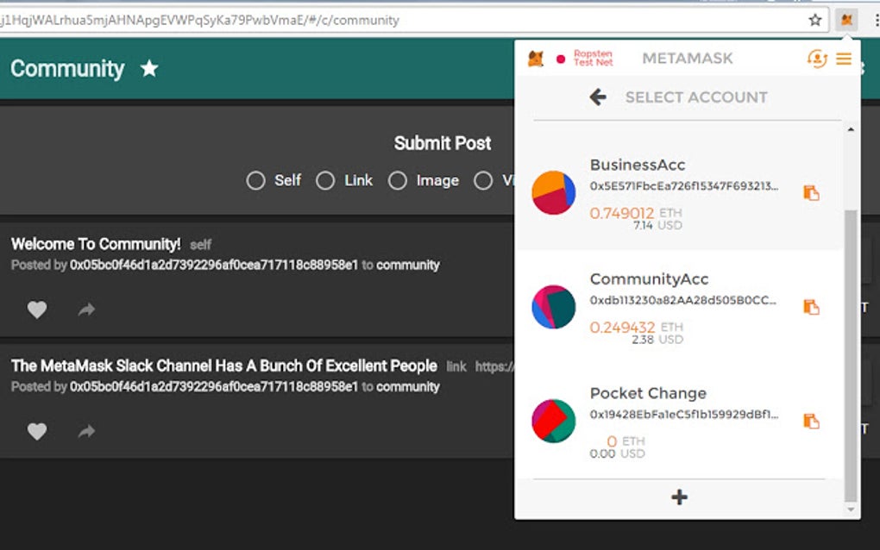Open the MetaMask hamburger menu

[844, 59]
